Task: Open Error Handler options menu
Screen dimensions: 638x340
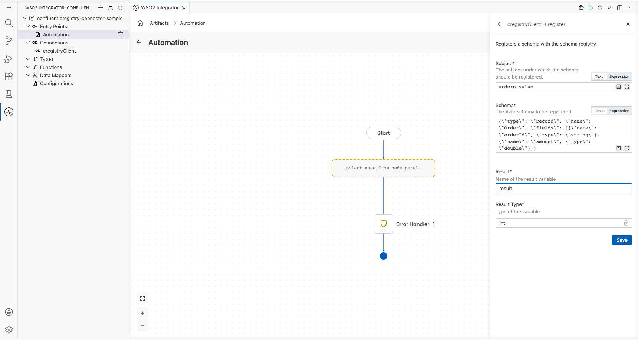Action: pyautogui.click(x=434, y=224)
